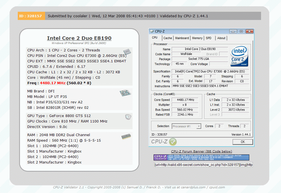The height and width of the screenshot is (193, 281).
Task: Click the monitor icon beside GPU Type
Action: coord(128,117)
